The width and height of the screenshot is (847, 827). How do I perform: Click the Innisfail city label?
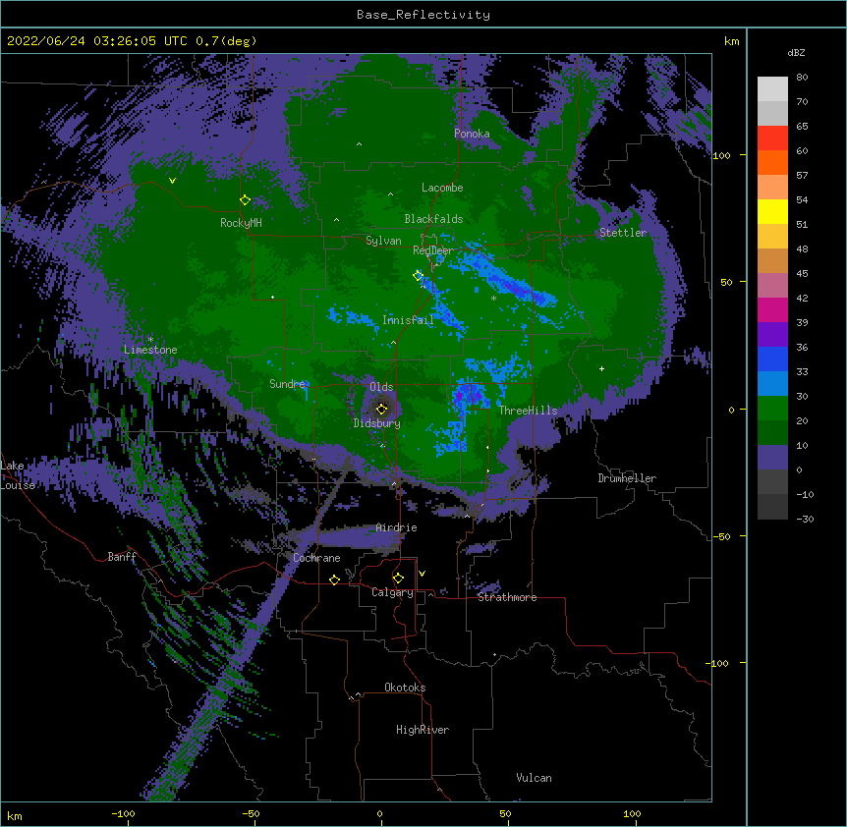click(x=408, y=320)
